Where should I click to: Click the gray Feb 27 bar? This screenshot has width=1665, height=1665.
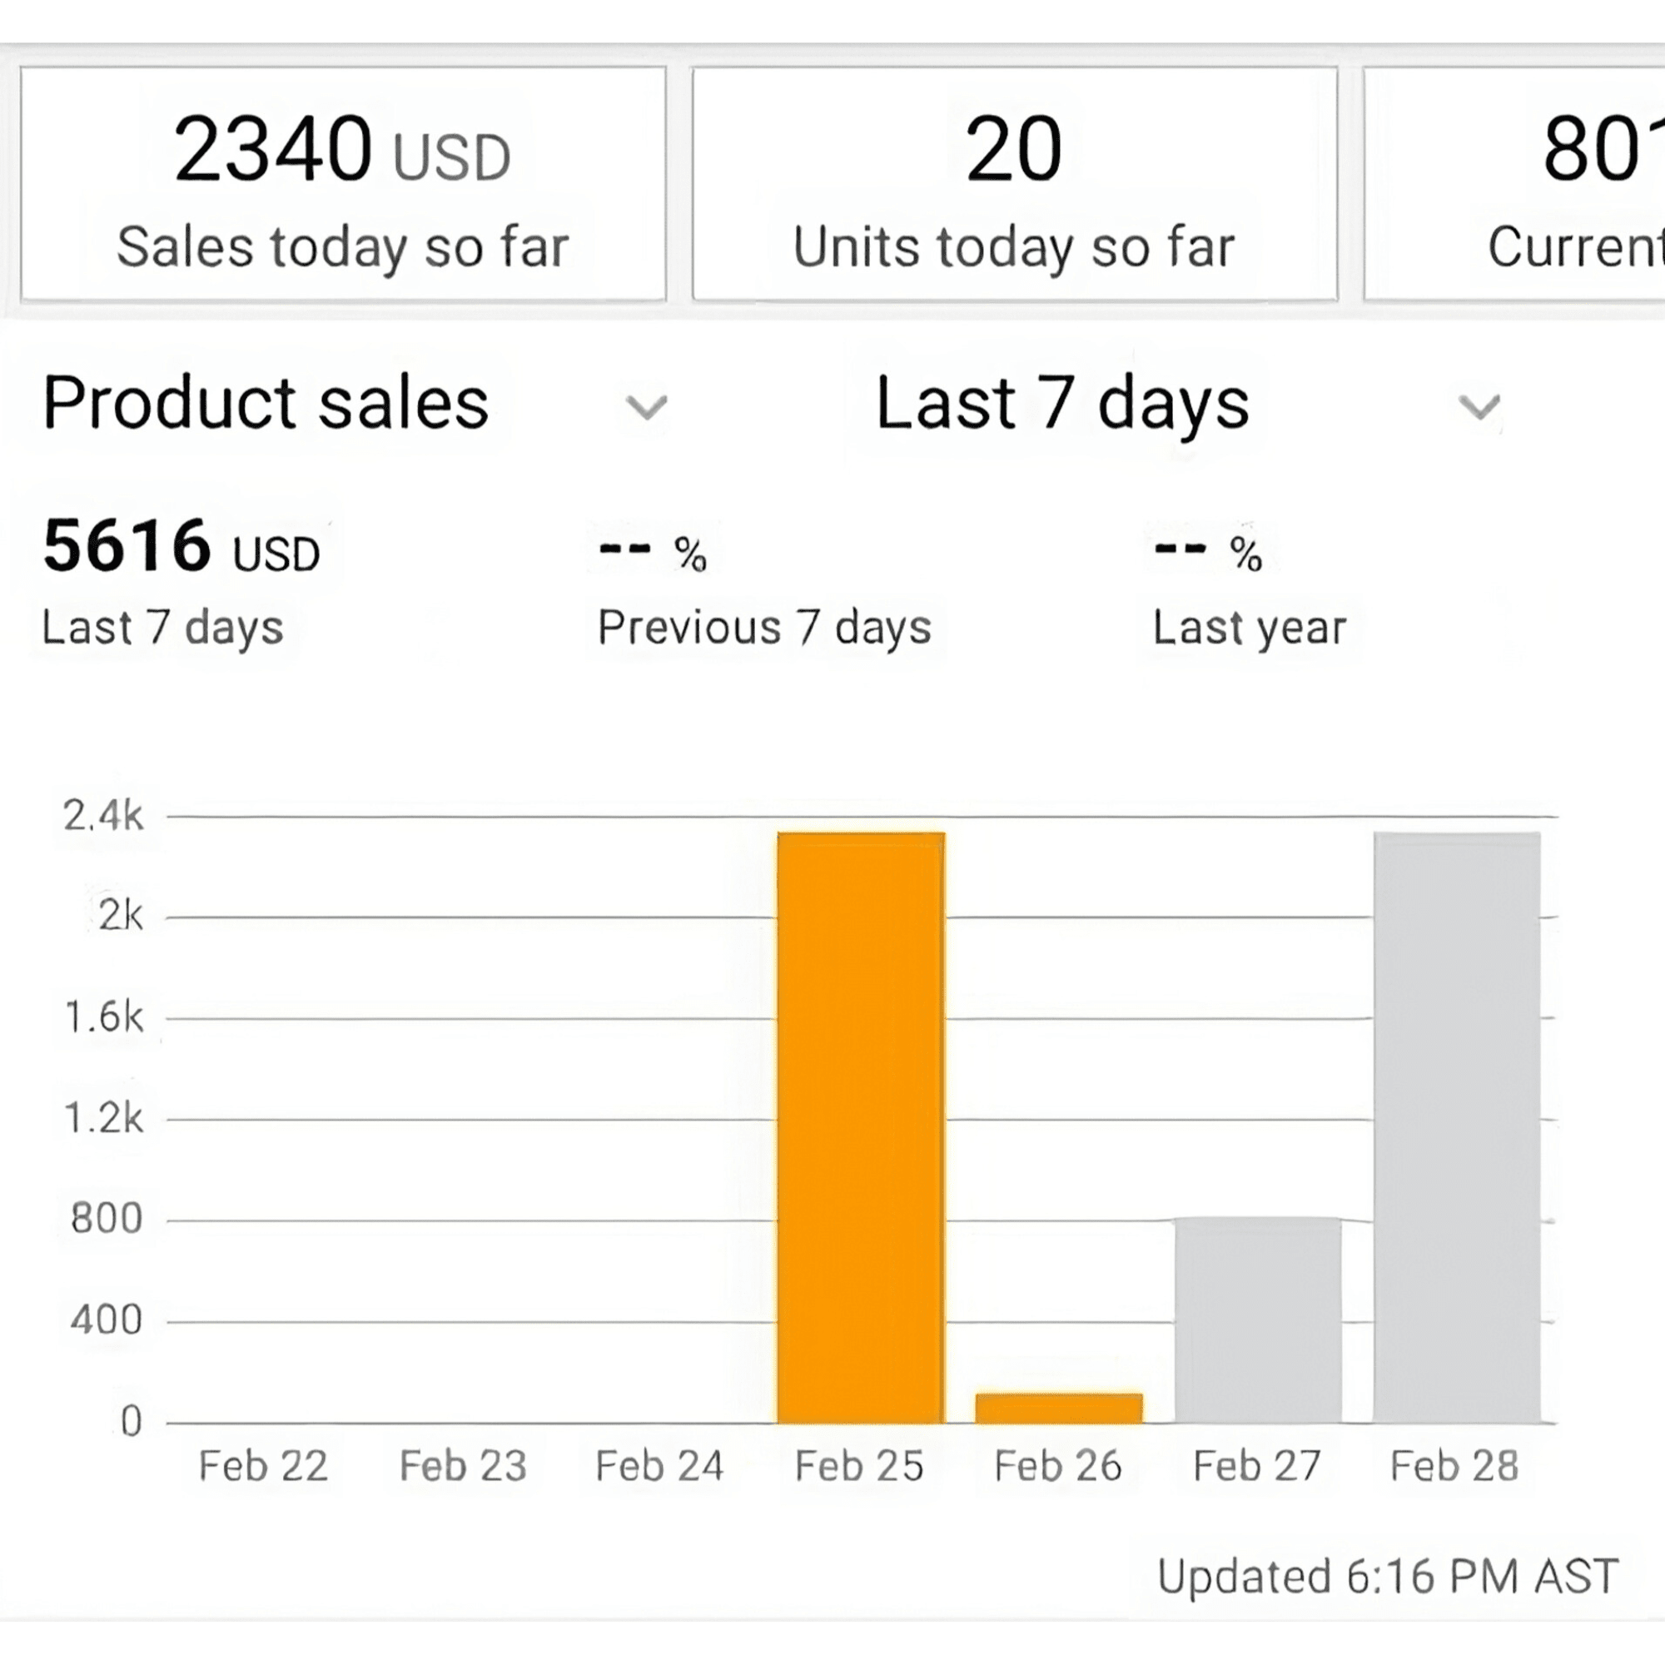(1257, 1319)
